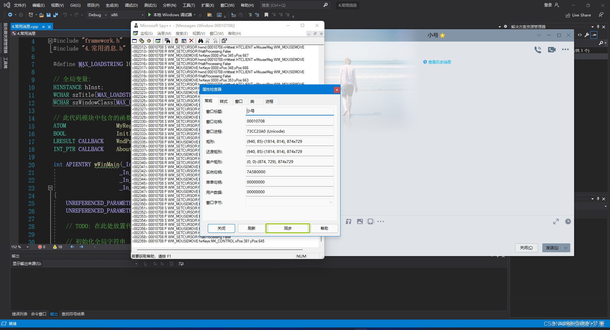Click the send picture icon in chat toolbar

point(360,221)
